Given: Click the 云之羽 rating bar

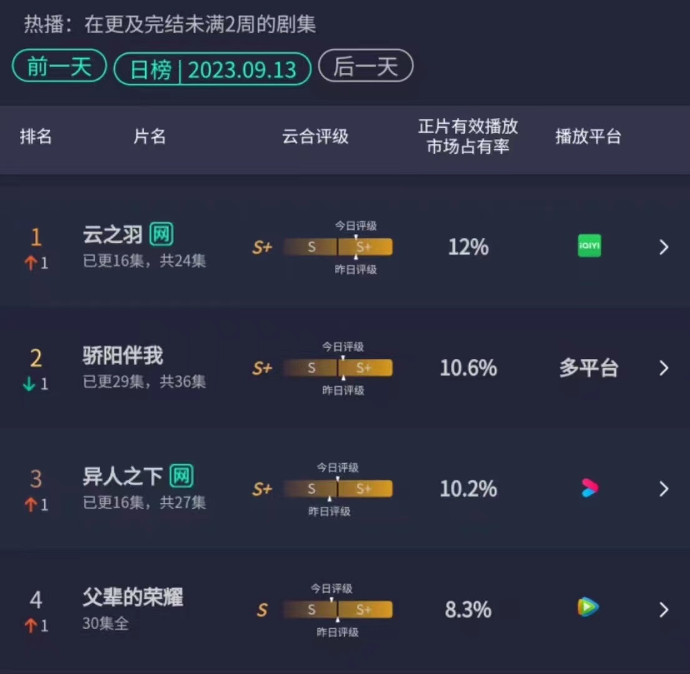Looking at the screenshot, I should coord(338,247).
